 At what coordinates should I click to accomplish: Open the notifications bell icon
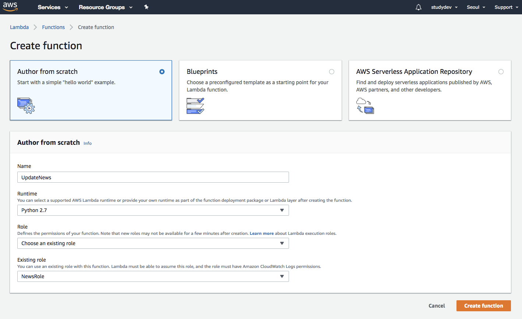click(x=419, y=7)
